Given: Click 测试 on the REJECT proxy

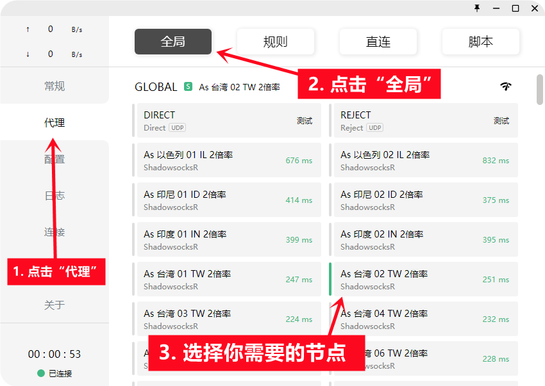Looking at the screenshot, I should (501, 120).
